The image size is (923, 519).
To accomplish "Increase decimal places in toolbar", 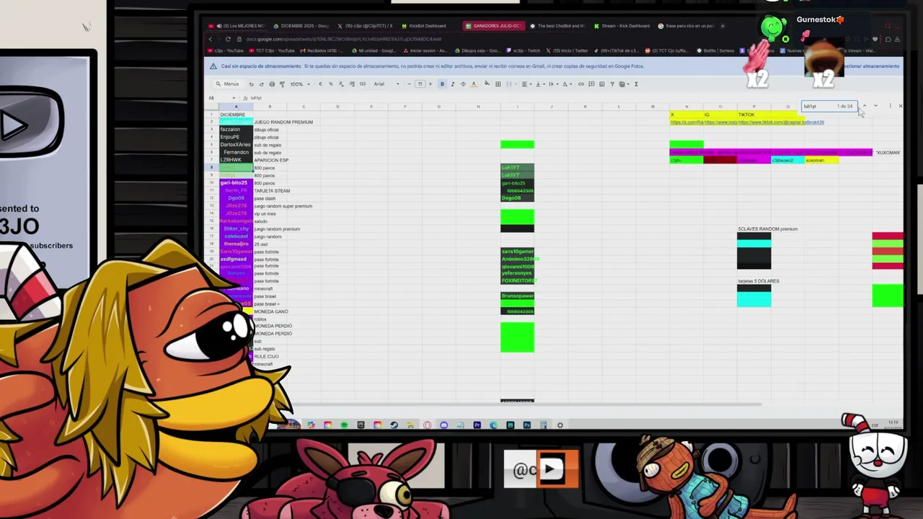I will click(352, 84).
